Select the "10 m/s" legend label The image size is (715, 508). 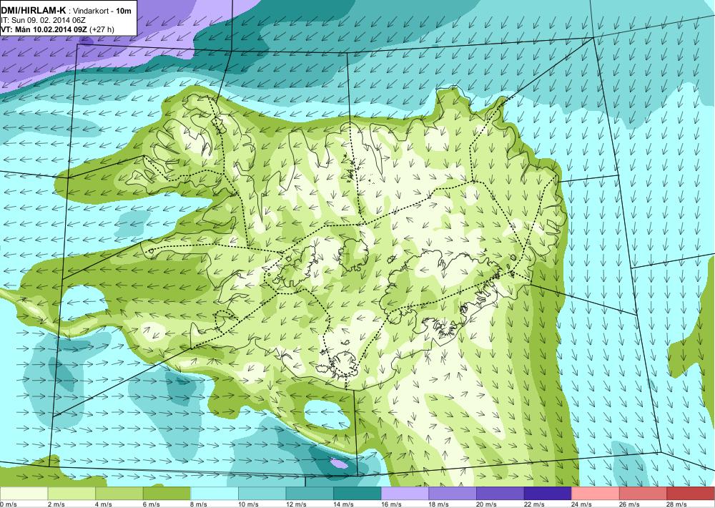tap(248, 504)
